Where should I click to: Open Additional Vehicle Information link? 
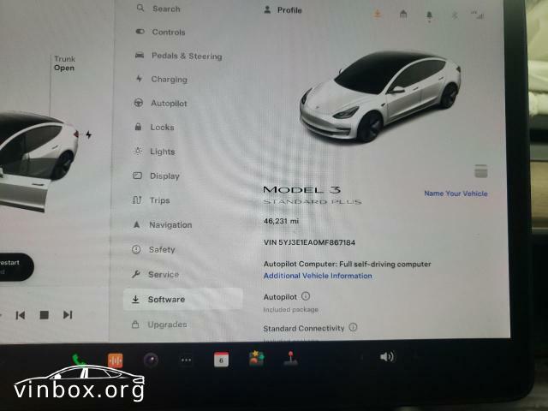click(318, 276)
